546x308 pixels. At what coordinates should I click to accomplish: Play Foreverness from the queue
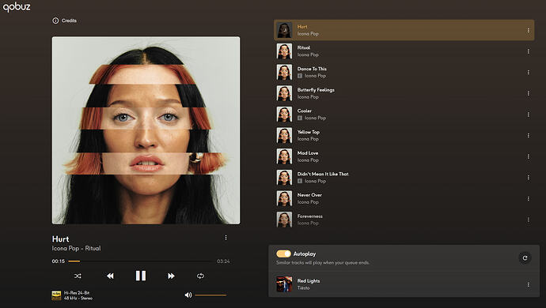click(404, 220)
